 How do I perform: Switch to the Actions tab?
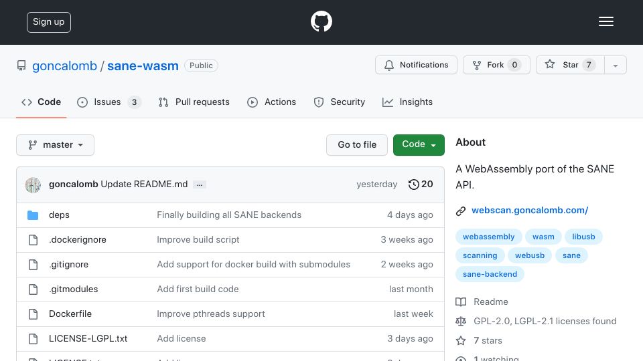coord(271,102)
